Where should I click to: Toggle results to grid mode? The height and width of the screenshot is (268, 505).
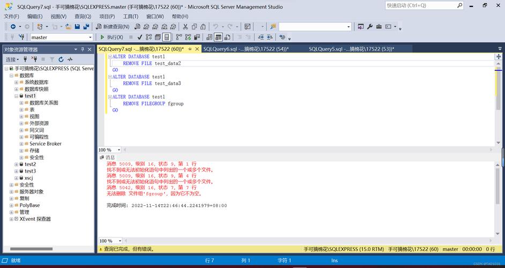tap(218, 38)
